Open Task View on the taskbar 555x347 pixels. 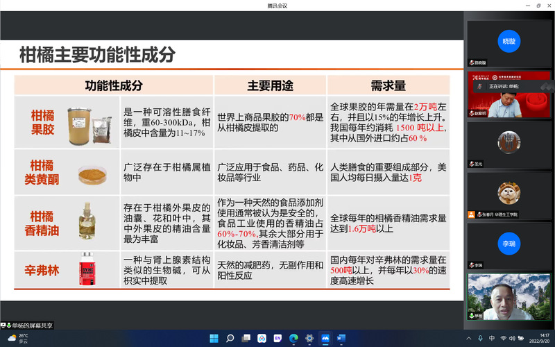tap(246, 338)
